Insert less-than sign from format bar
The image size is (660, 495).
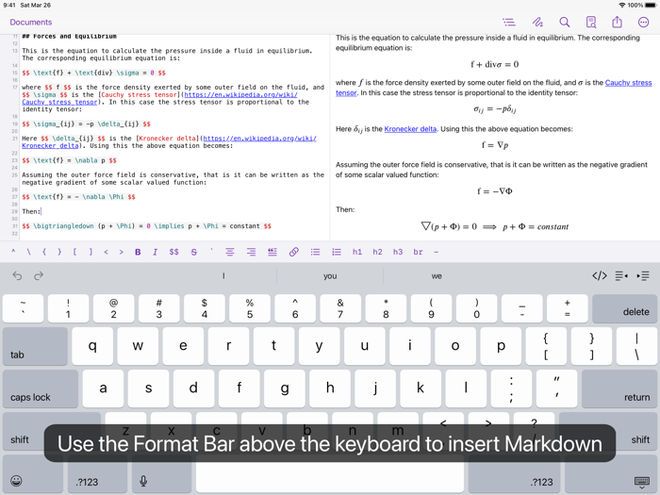(x=106, y=252)
